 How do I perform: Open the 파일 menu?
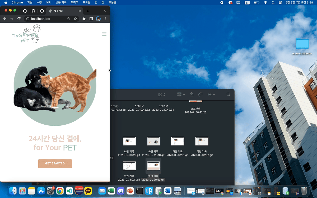tap(30, 2)
